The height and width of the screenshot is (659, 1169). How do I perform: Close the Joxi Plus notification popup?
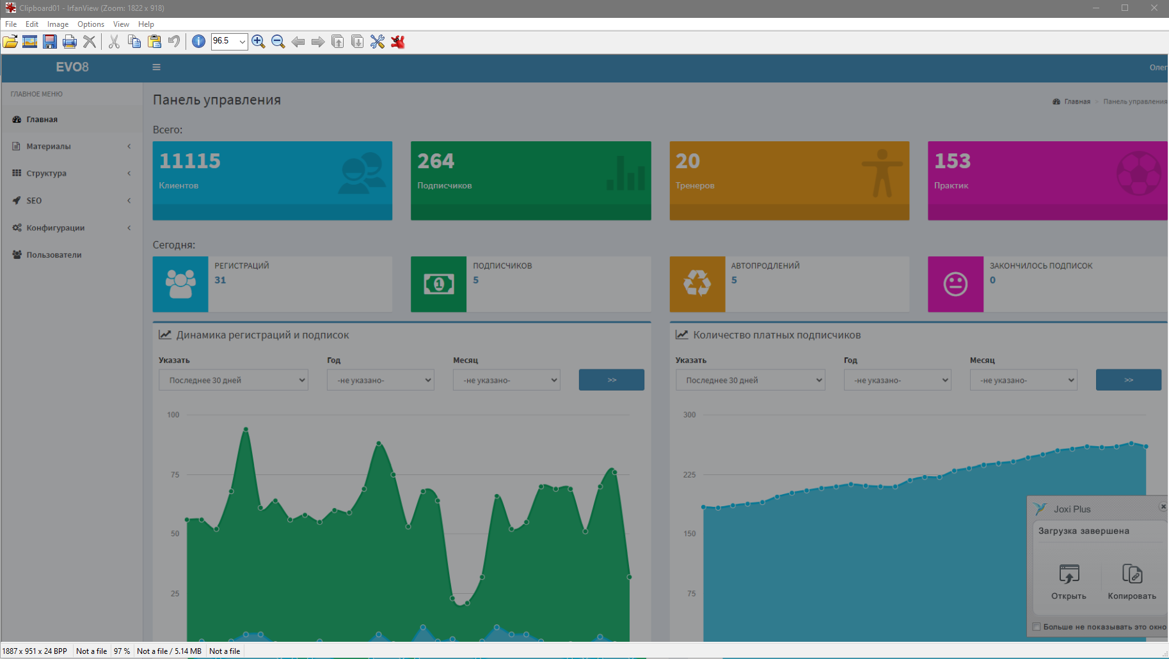click(1163, 507)
